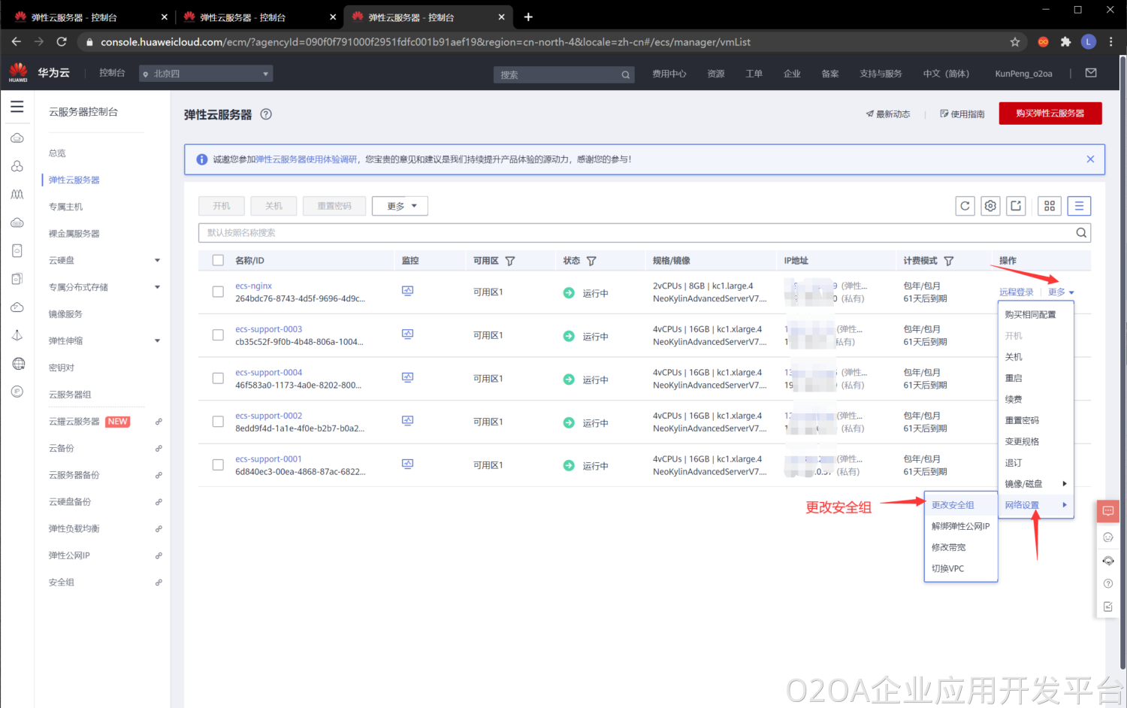This screenshot has height=708, width=1127.
Task: Open the 更多 dropdown above the table
Action: pyautogui.click(x=400, y=206)
